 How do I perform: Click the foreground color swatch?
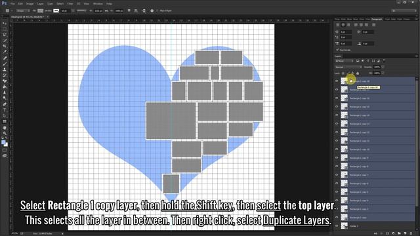(3, 142)
